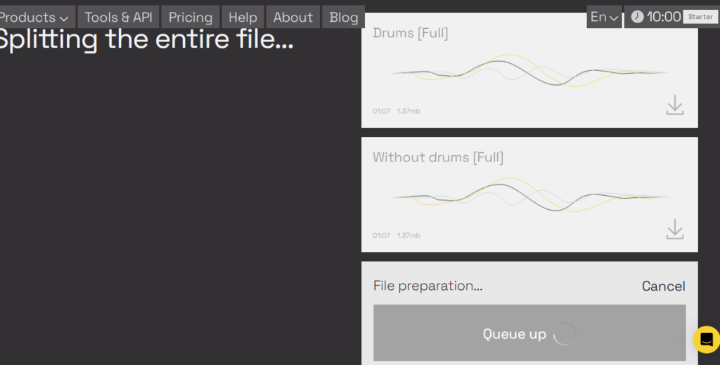Seek within the Without drums [Full] waveform
The width and height of the screenshot is (720, 365).
(x=529, y=196)
